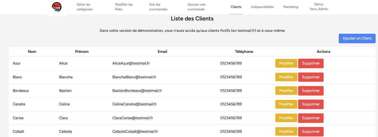Open Voir les commandes page
The height and width of the screenshot is (137, 378).
(158, 7)
